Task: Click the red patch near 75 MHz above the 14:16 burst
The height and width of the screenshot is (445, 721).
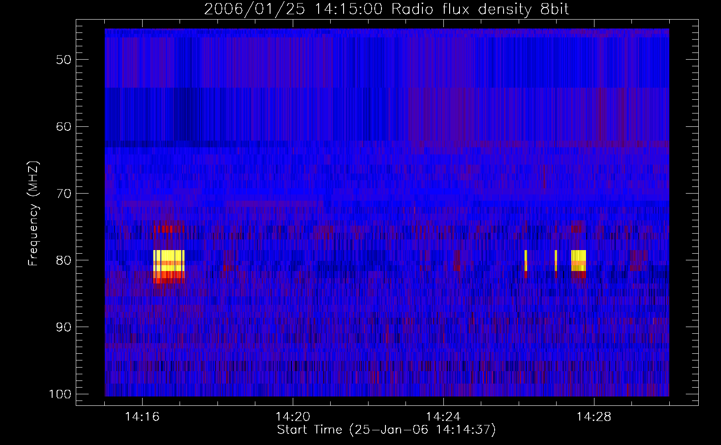Action: click(168, 229)
